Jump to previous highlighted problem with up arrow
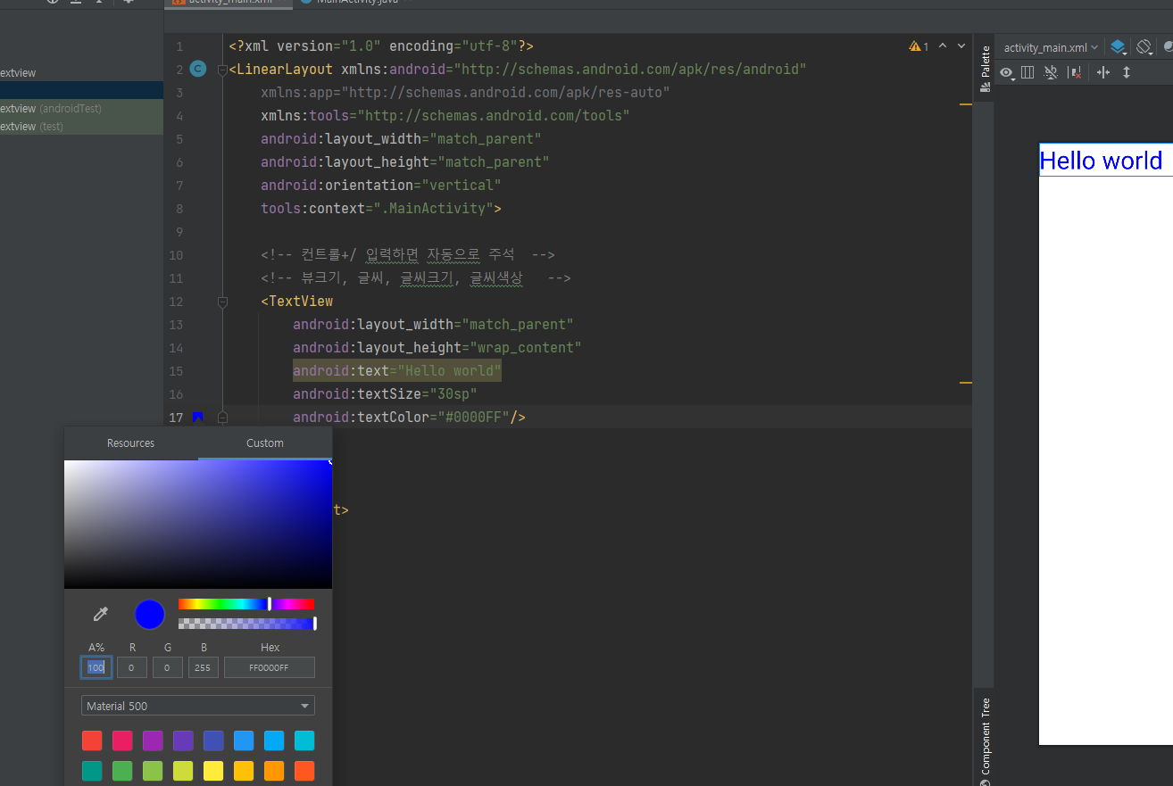This screenshot has height=786, width=1173. pos(943,46)
